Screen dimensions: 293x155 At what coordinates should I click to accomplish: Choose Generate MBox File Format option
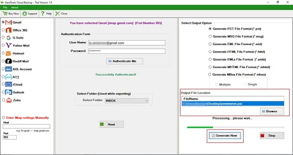210,75
